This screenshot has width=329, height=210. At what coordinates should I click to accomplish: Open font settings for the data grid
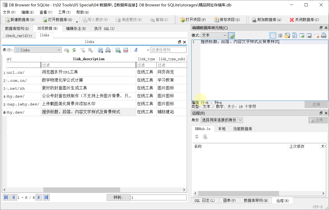[x=136, y=50]
